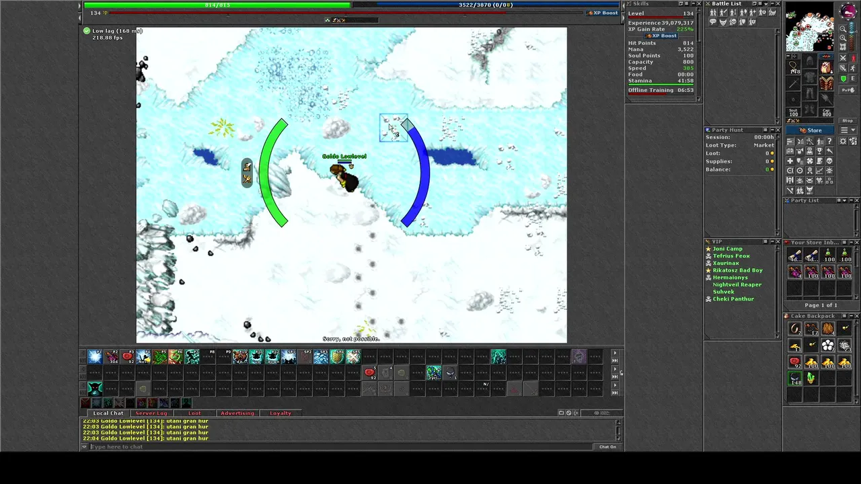861x484 pixels.
Task: Open the trophy icon in widget grid
Action: pos(819,151)
